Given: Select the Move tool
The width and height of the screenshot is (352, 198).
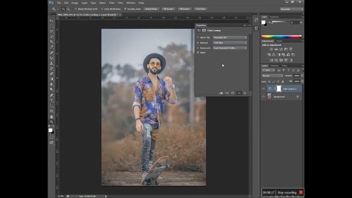Looking at the screenshot, I should (52, 20).
